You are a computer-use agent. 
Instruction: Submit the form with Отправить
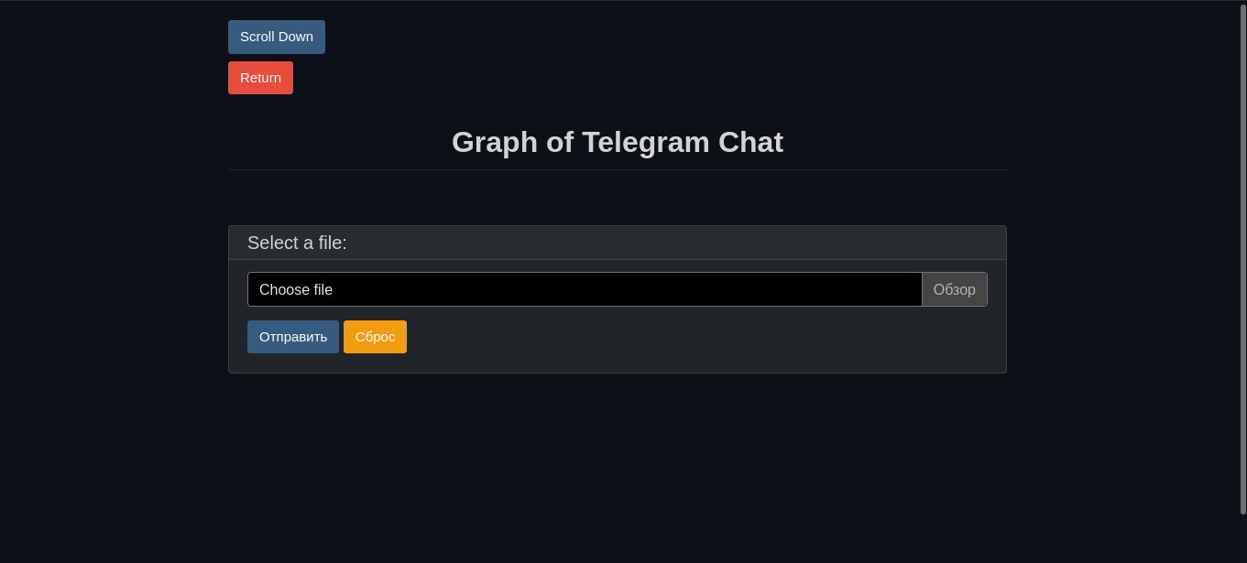pyautogui.click(x=292, y=337)
